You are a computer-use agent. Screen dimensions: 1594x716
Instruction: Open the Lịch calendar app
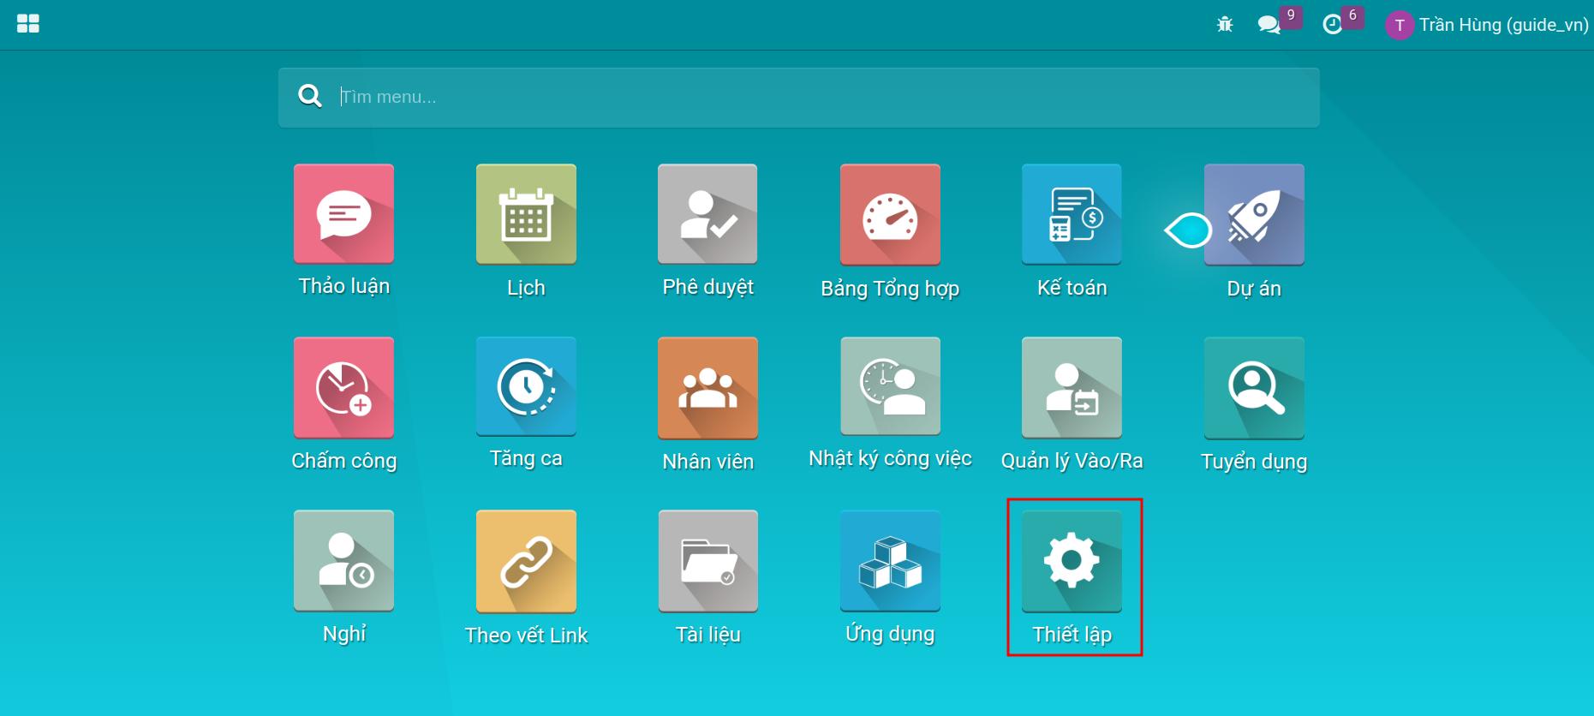pyautogui.click(x=526, y=214)
